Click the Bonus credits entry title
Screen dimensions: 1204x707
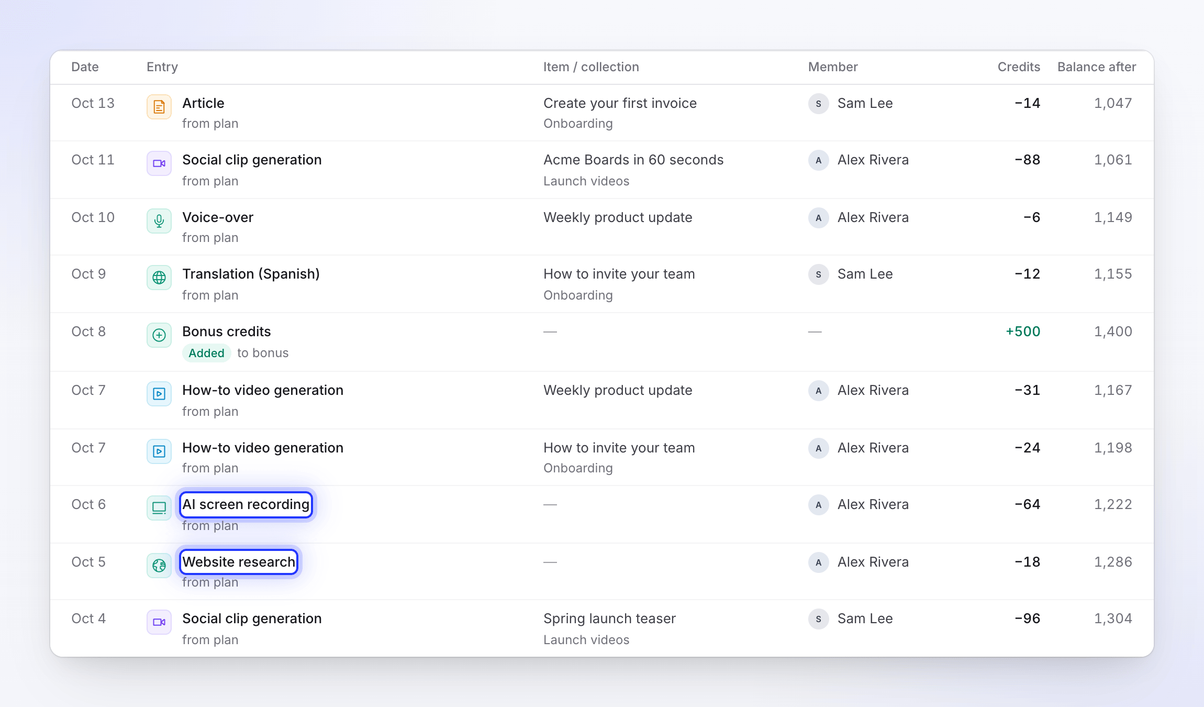coord(226,332)
